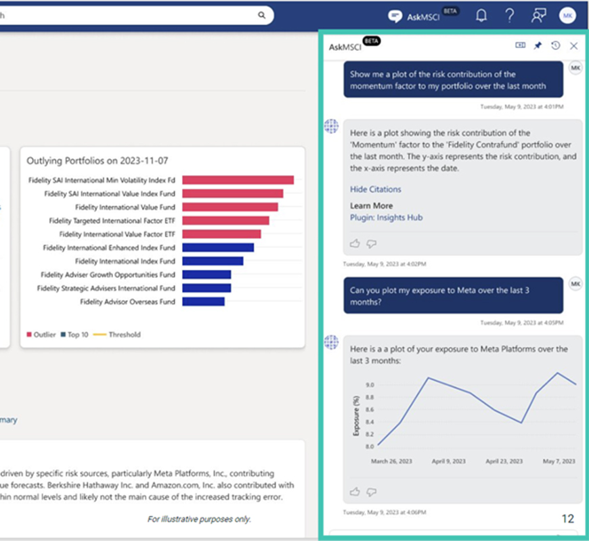Pin the AskMSCI panel
Image resolution: width=589 pixels, height=541 pixels.
pyautogui.click(x=538, y=45)
